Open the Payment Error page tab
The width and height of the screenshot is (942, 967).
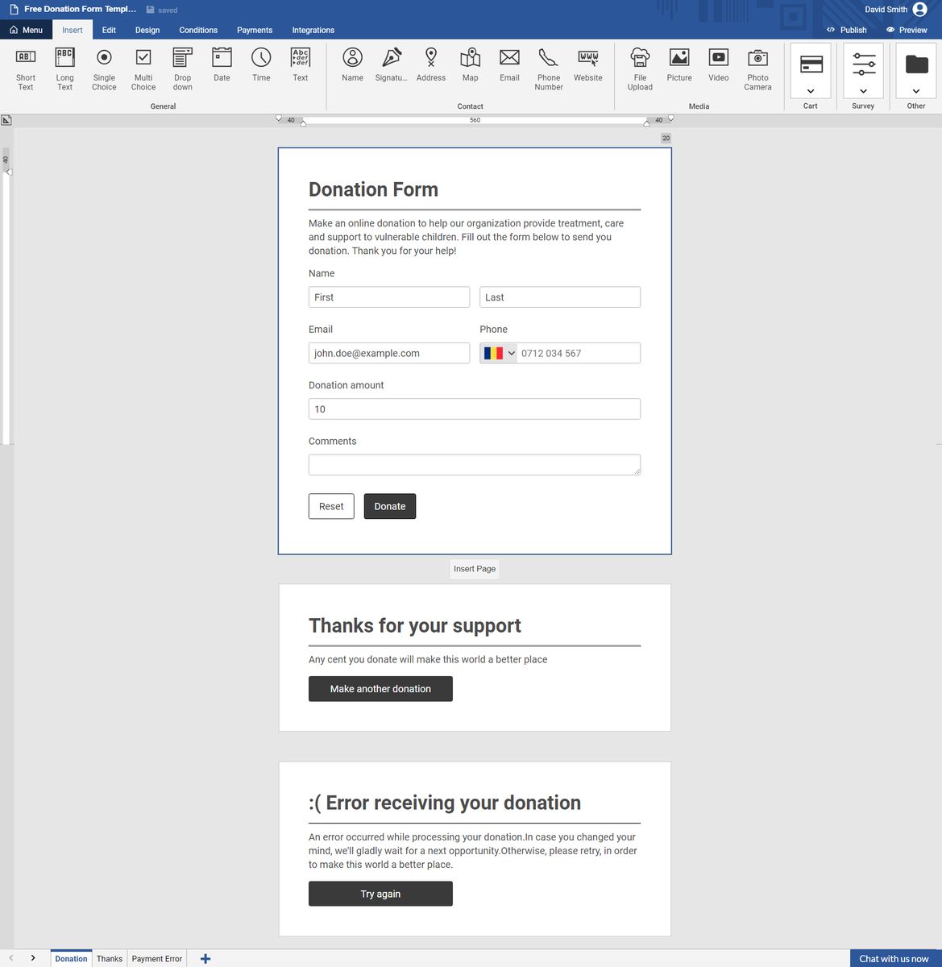[156, 958]
